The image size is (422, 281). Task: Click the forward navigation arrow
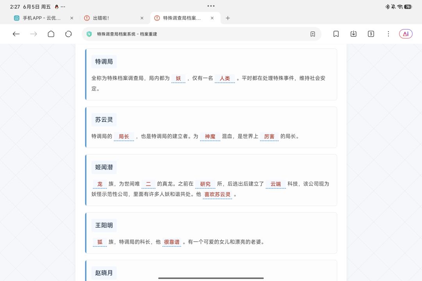(34, 34)
